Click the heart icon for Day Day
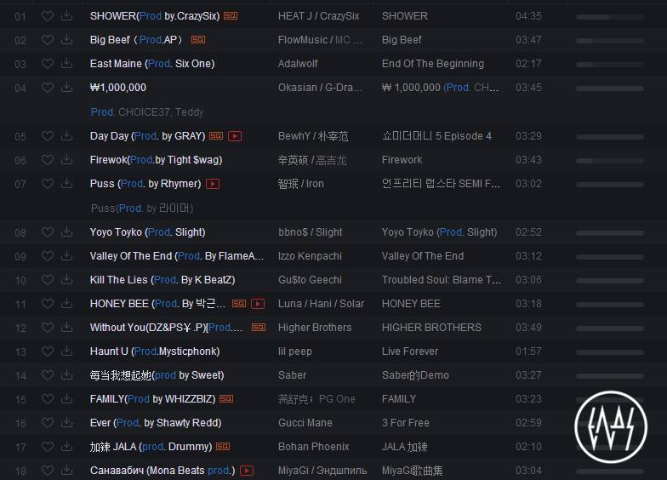 tap(48, 136)
